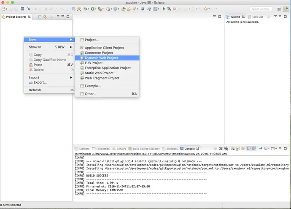This screenshot has width=291, height=209.
Task: Toggle Scroll Lock in the Console toolbar
Action: click(x=238, y=149)
